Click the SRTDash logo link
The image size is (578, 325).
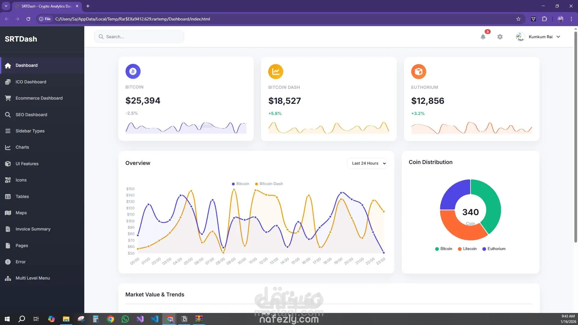point(21,39)
